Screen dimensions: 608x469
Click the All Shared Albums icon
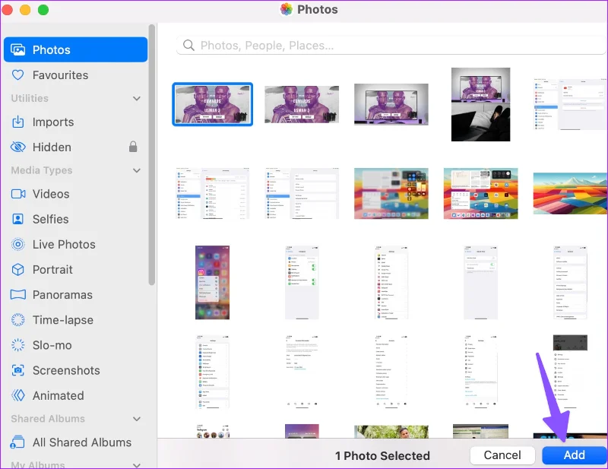click(x=17, y=442)
